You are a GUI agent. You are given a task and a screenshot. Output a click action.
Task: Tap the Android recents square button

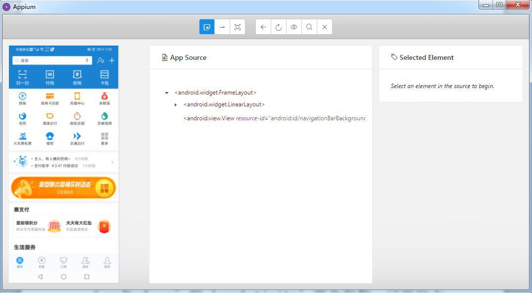(87, 277)
